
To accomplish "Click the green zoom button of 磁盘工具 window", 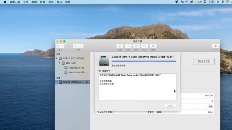I will [65, 41].
